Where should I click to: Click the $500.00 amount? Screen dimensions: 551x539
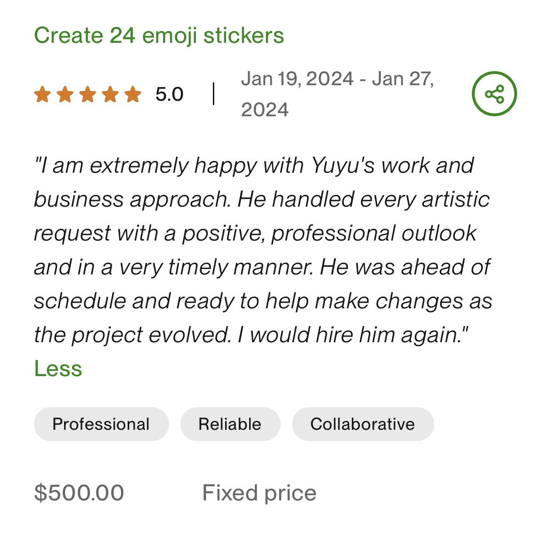point(79,493)
